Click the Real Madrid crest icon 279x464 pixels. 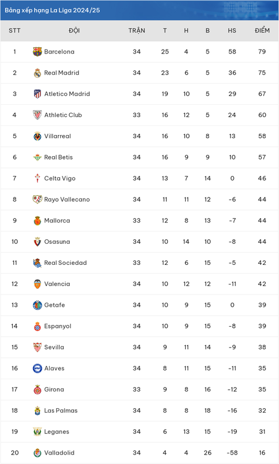[x=37, y=73]
